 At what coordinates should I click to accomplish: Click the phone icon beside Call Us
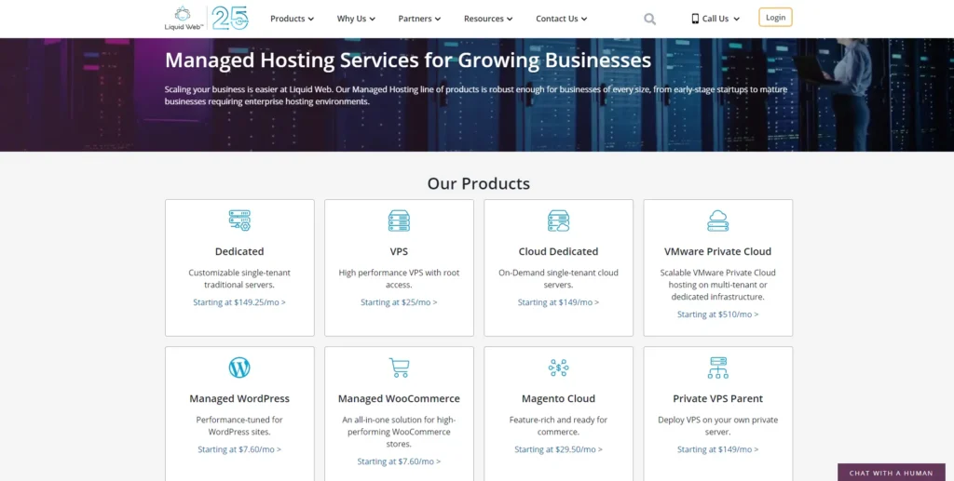pyautogui.click(x=695, y=19)
